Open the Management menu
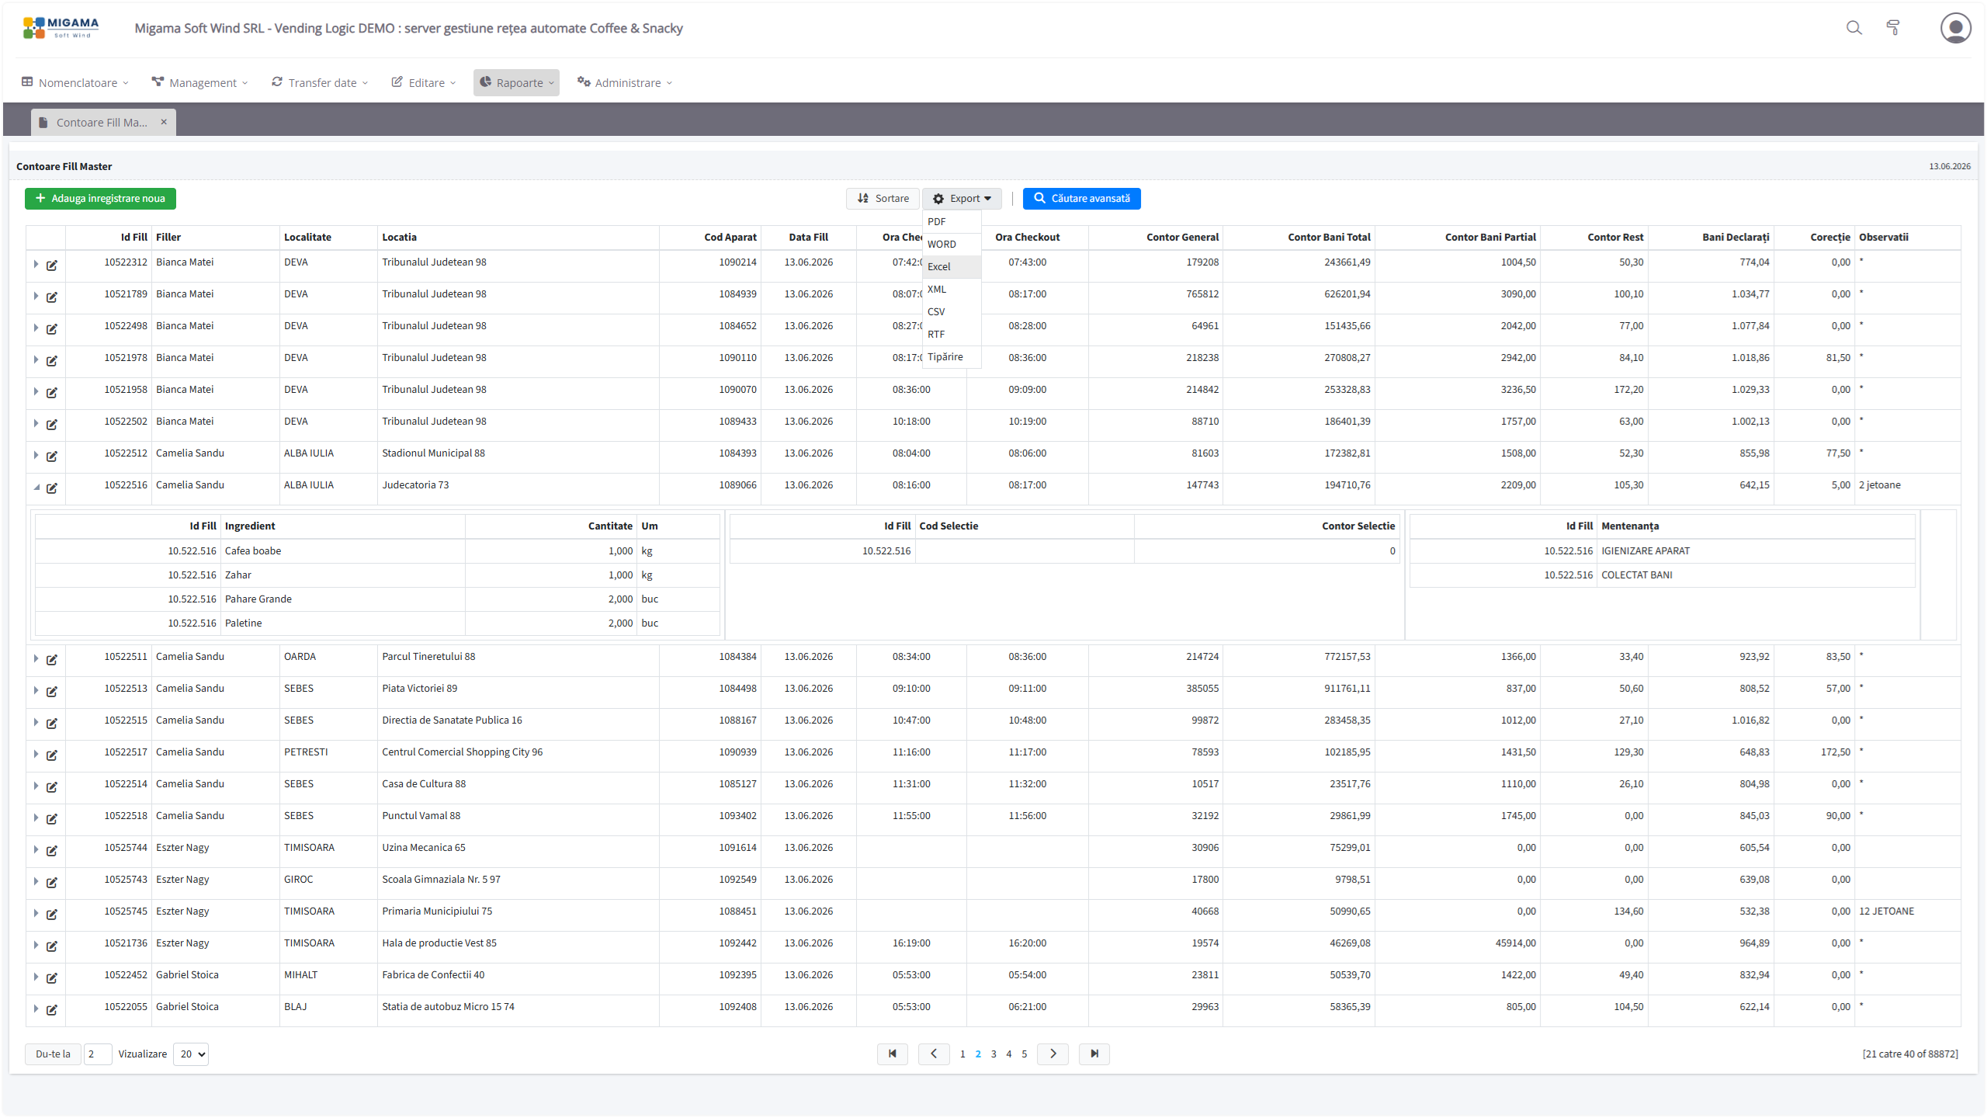1987x1118 pixels. tap(200, 82)
